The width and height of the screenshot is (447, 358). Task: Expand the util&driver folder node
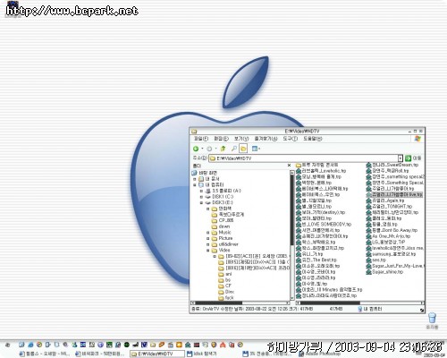(208, 244)
